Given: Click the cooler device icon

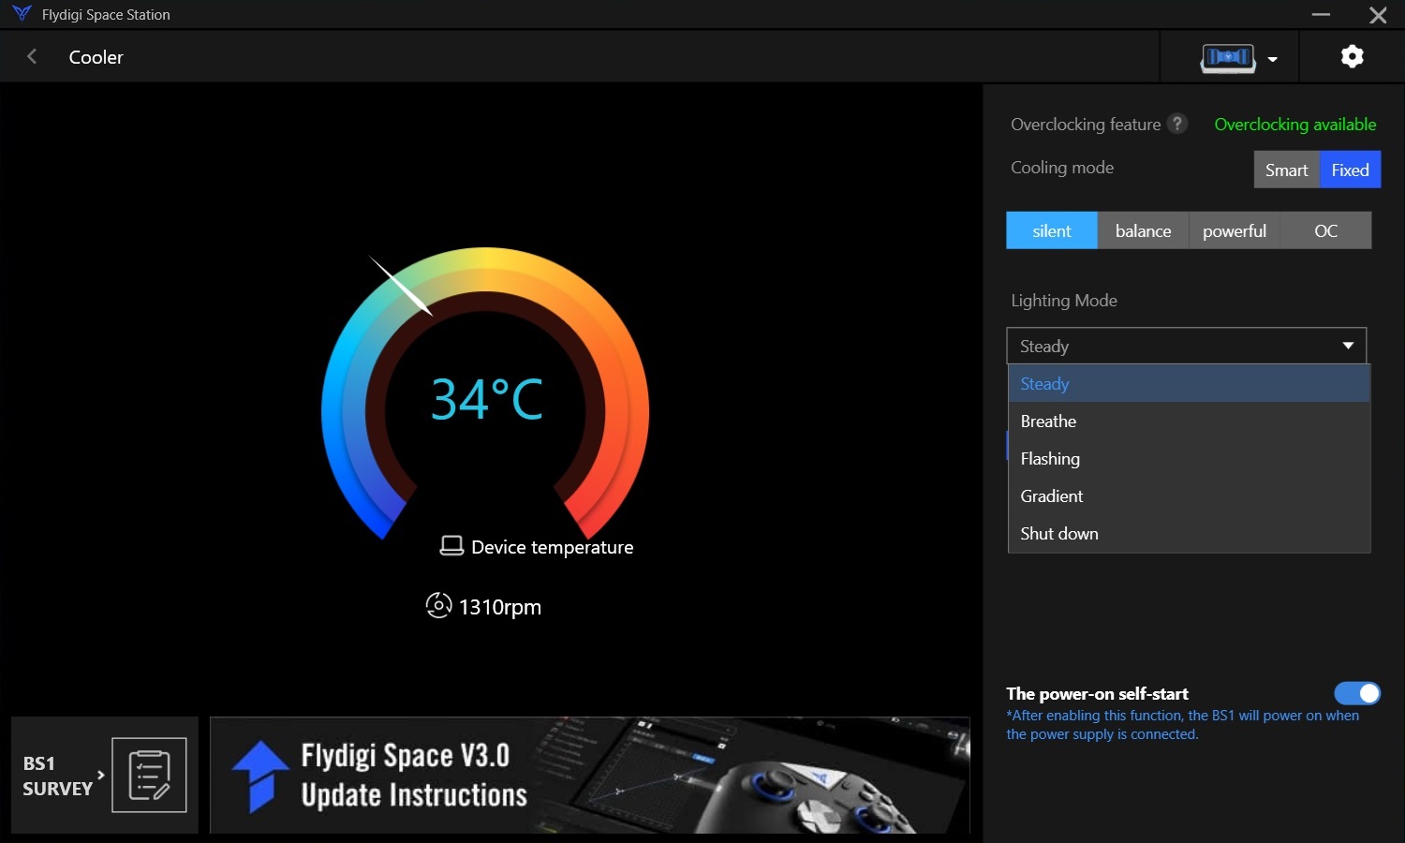Looking at the screenshot, I should 1228,58.
